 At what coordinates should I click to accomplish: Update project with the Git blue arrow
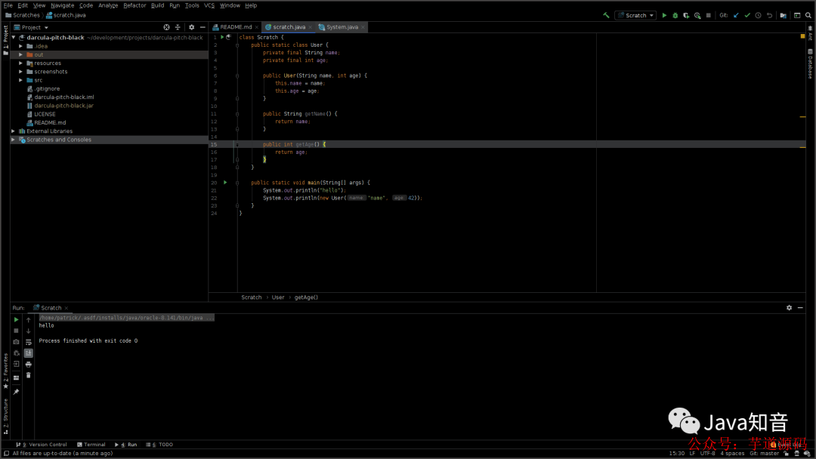[736, 16]
